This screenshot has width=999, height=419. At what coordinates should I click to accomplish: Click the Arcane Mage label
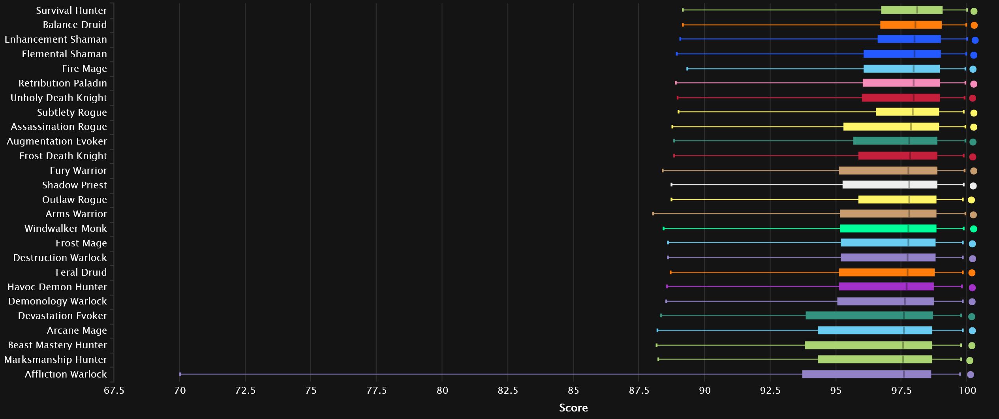click(x=77, y=331)
